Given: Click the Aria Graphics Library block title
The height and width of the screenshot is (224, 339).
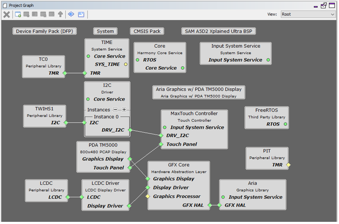Looking at the screenshot, I should (x=253, y=183).
